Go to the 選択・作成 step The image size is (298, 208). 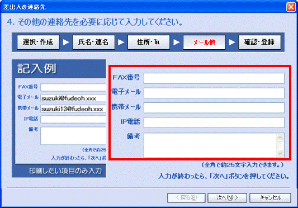point(38,42)
